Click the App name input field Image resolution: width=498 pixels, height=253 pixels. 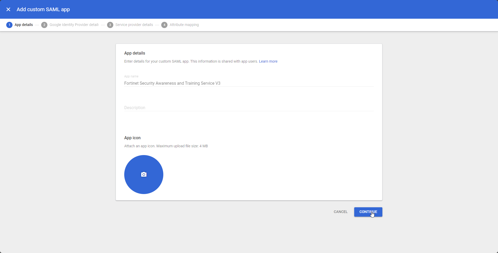(249, 83)
